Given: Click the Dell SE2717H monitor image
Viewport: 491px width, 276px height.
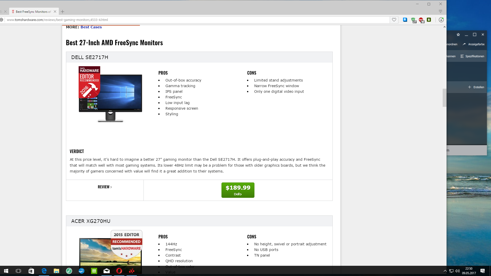Looking at the screenshot, I should tap(110, 94).
